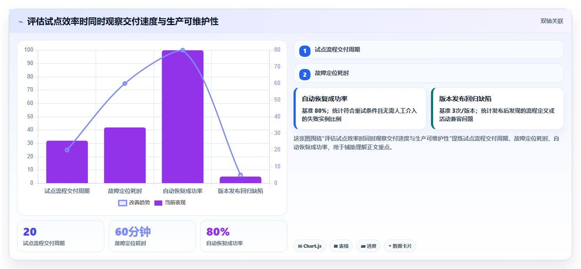Click the 版本发布回归缺陷 short bar

240,180
